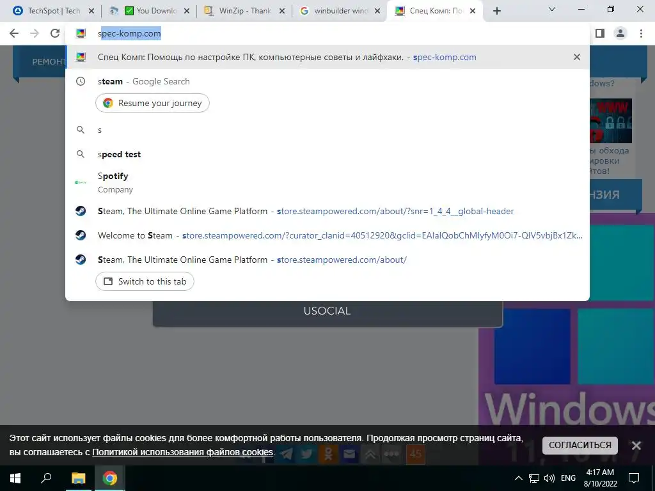Viewport: 655px width, 491px height.
Task: Click the Steam icon beside Welcome to Steam
Action: (80, 235)
